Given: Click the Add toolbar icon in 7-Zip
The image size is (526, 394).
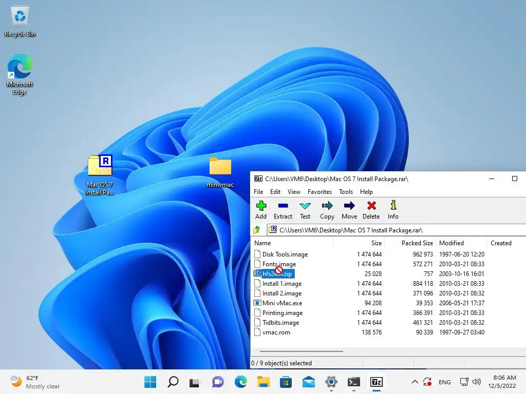Looking at the screenshot, I should pos(261,210).
